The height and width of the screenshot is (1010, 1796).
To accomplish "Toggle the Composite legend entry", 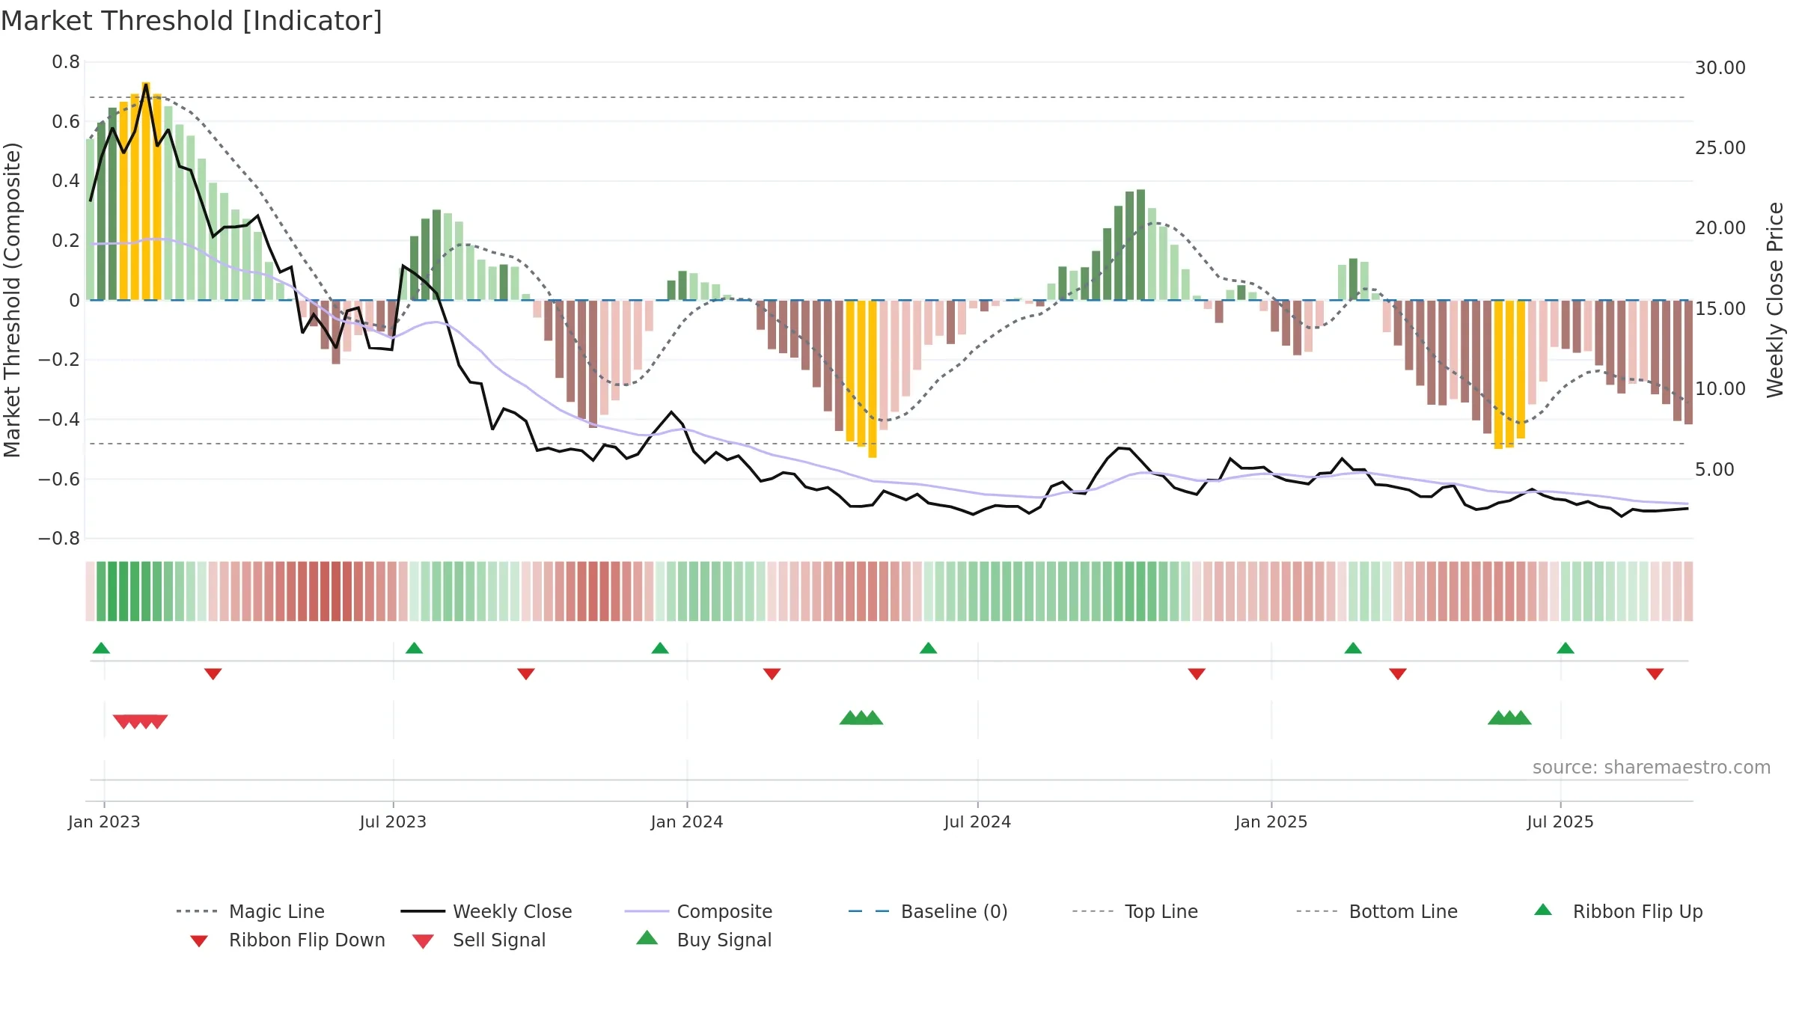I will click(698, 911).
